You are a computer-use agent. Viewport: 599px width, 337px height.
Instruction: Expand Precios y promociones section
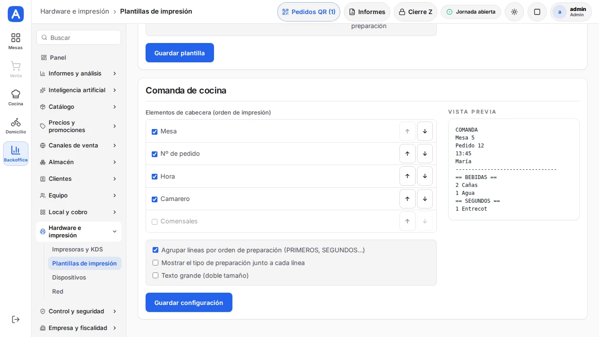tap(78, 126)
